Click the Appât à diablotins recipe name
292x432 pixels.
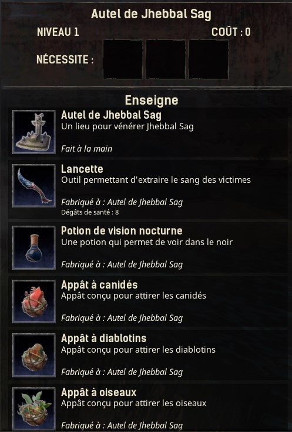click(x=103, y=339)
